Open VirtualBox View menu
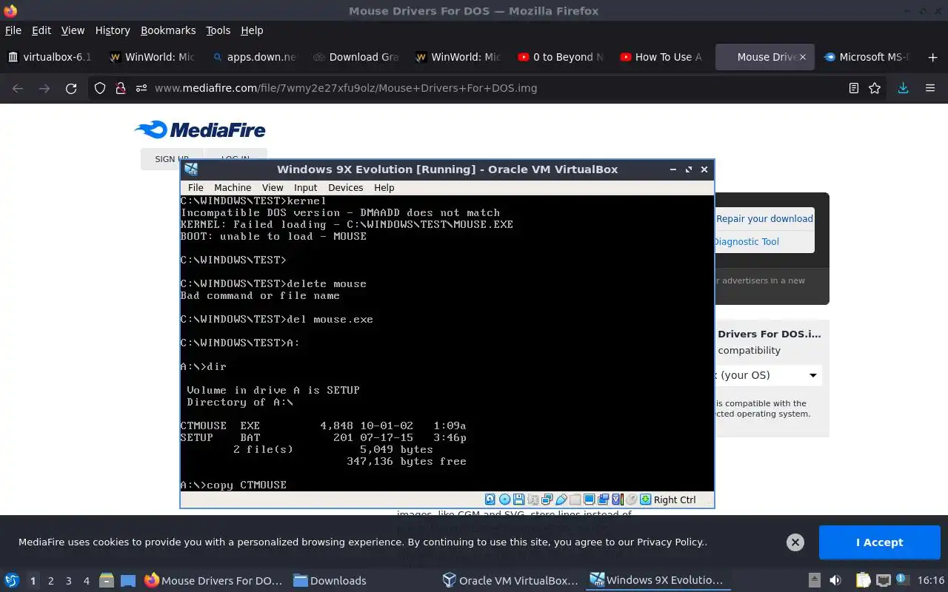 pyautogui.click(x=273, y=187)
